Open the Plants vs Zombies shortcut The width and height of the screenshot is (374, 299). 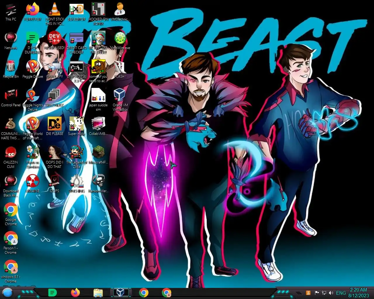pos(33,157)
